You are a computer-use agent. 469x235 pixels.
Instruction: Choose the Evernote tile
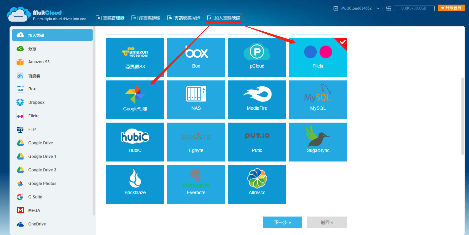(196, 184)
